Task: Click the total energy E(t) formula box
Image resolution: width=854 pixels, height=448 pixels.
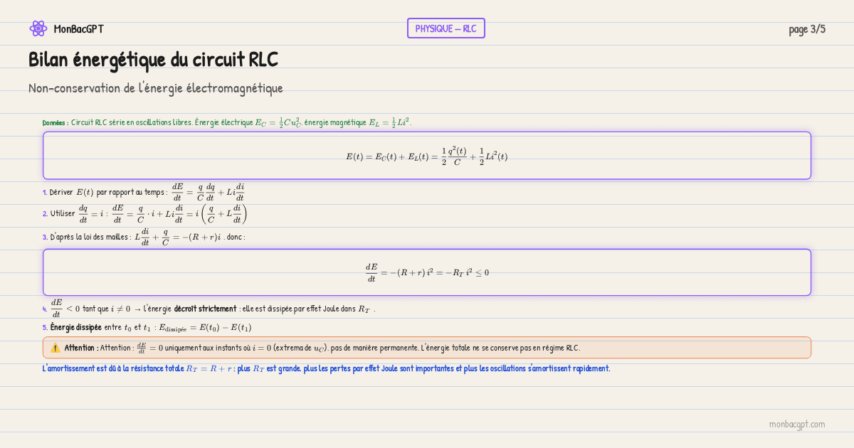Action: click(427, 156)
